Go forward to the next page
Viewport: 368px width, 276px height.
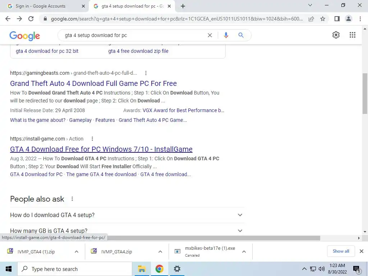(19, 19)
